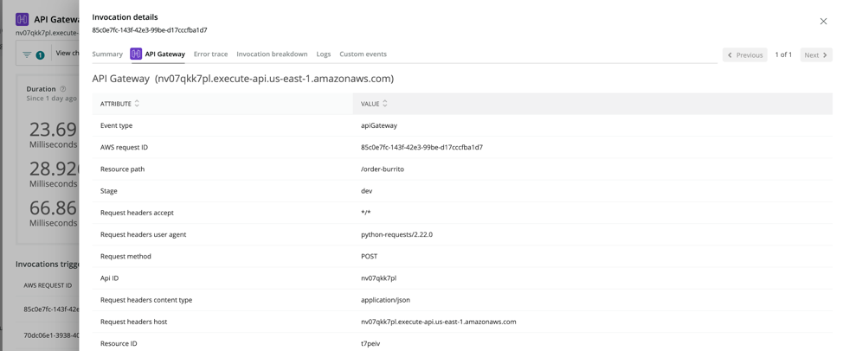Viewport: 843px width, 351px height.
Task: Close the Invocation details panel
Action: tap(823, 22)
